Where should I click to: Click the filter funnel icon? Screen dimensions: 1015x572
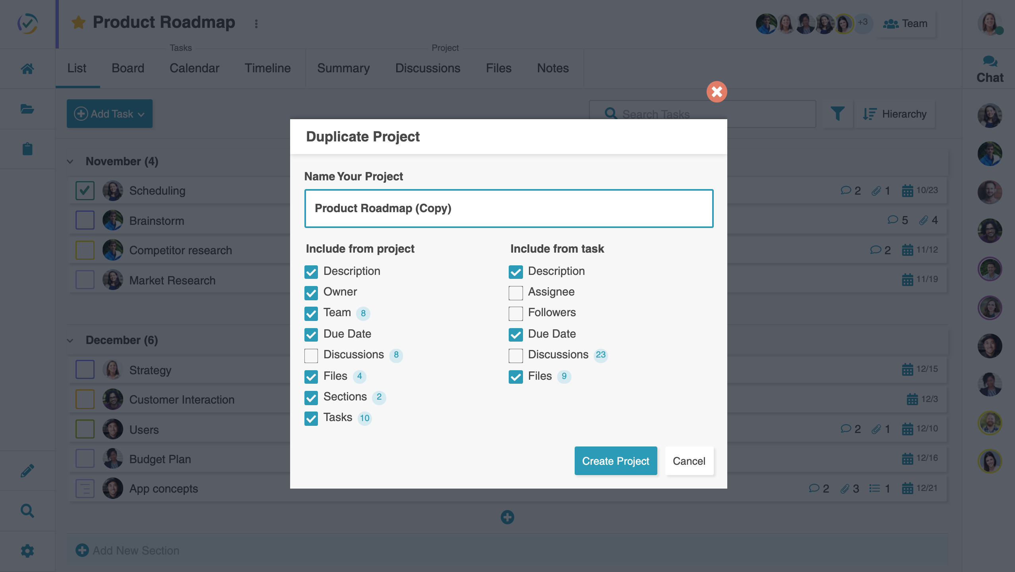coord(837,114)
